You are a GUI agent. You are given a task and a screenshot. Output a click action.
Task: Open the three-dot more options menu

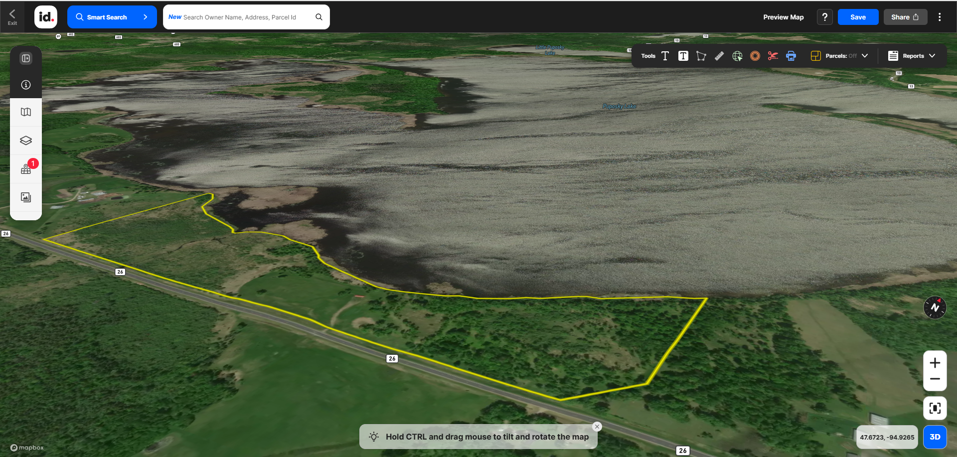point(940,17)
